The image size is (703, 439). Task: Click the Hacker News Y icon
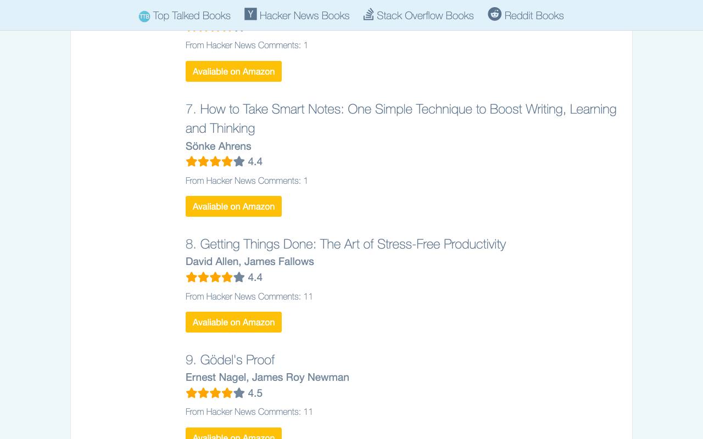pos(250,14)
